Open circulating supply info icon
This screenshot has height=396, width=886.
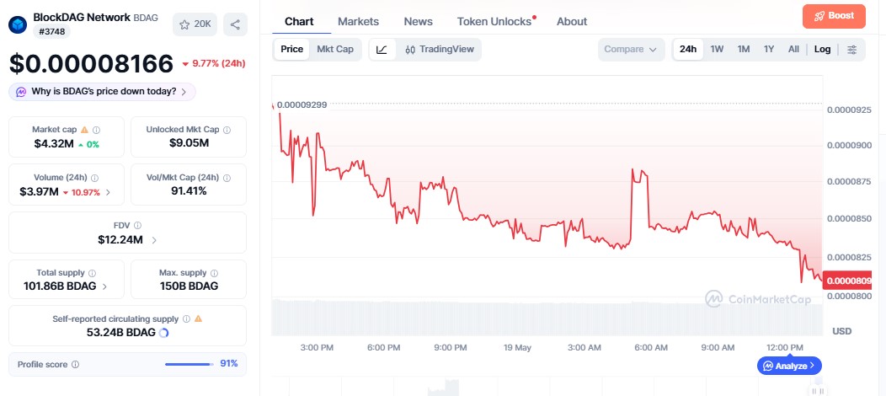pos(186,319)
